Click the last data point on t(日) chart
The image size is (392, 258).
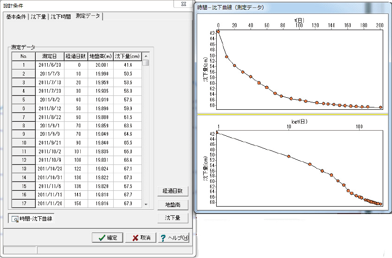coord(381,107)
